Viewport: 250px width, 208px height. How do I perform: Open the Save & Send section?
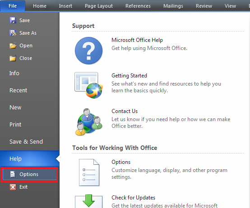click(26, 141)
